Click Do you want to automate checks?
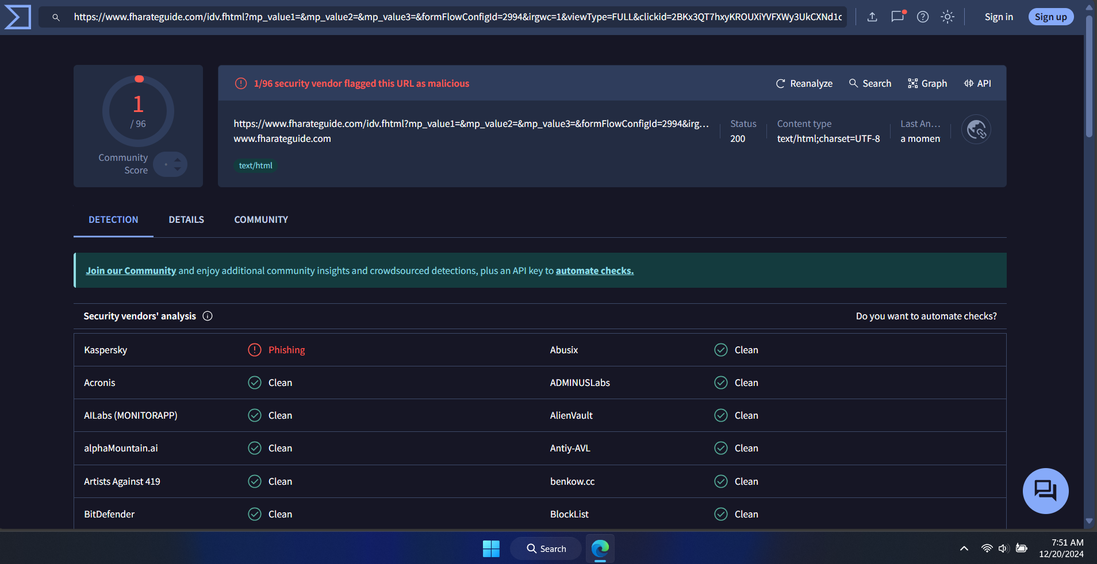The width and height of the screenshot is (1097, 564). click(x=926, y=316)
